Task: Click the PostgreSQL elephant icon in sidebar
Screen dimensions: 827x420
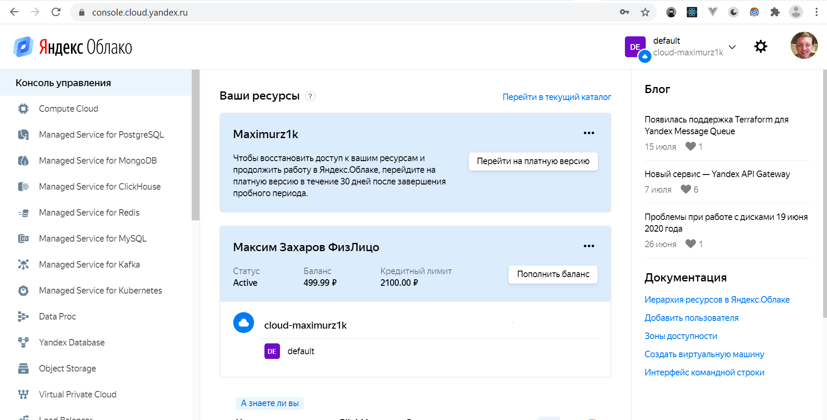Action: tap(23, 135)
